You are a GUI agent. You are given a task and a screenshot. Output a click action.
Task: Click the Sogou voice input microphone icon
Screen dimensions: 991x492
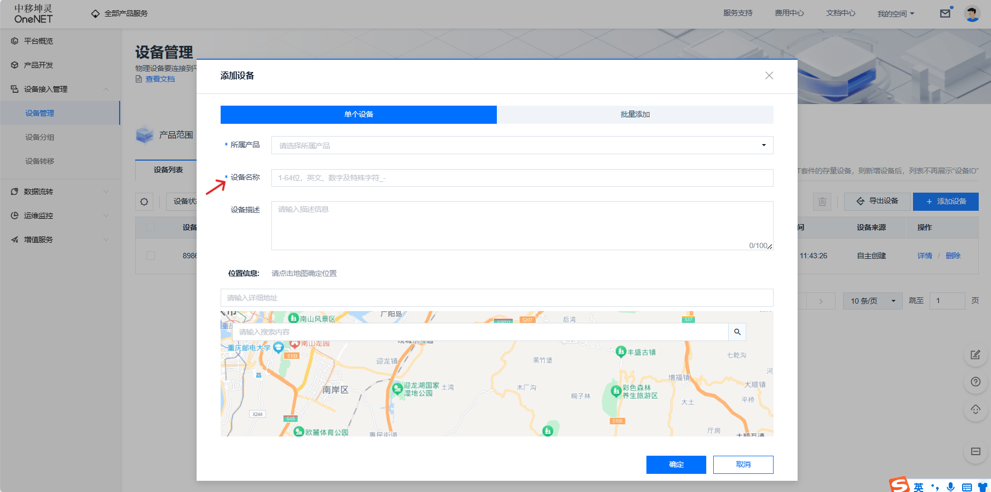pos(950,486)
